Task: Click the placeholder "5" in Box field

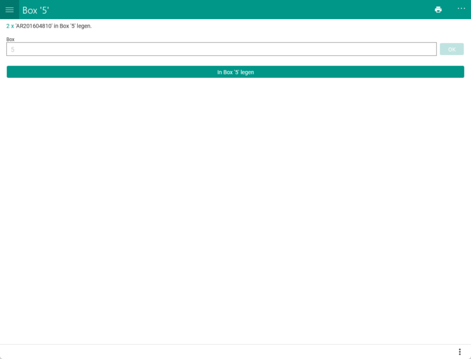Action: click(x=12, y=50)
